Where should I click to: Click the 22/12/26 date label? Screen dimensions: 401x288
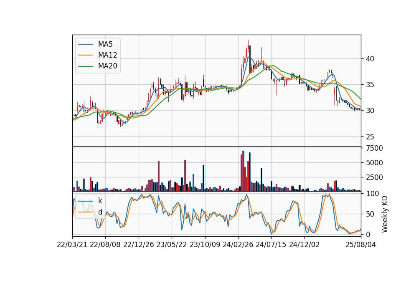(x=139, y=245)
